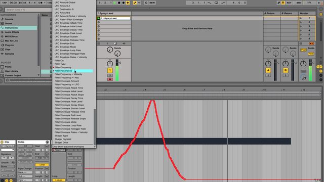The image size is (324, 182).
Task: Click the Clip color swatch circle
Action: pos(2,142)
